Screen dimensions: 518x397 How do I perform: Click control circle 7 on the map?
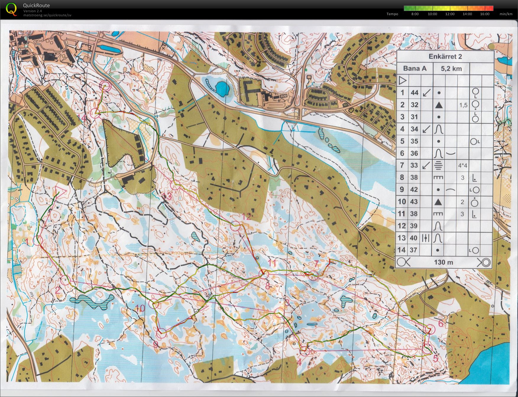tap(313, 276)
